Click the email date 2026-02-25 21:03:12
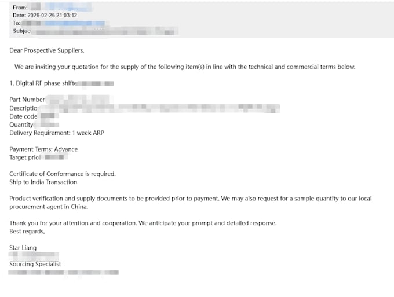 52,15
